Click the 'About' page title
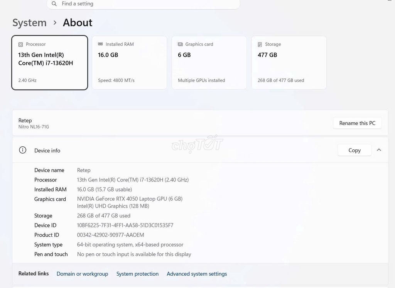The image size is (395, 288). point(78,23)
